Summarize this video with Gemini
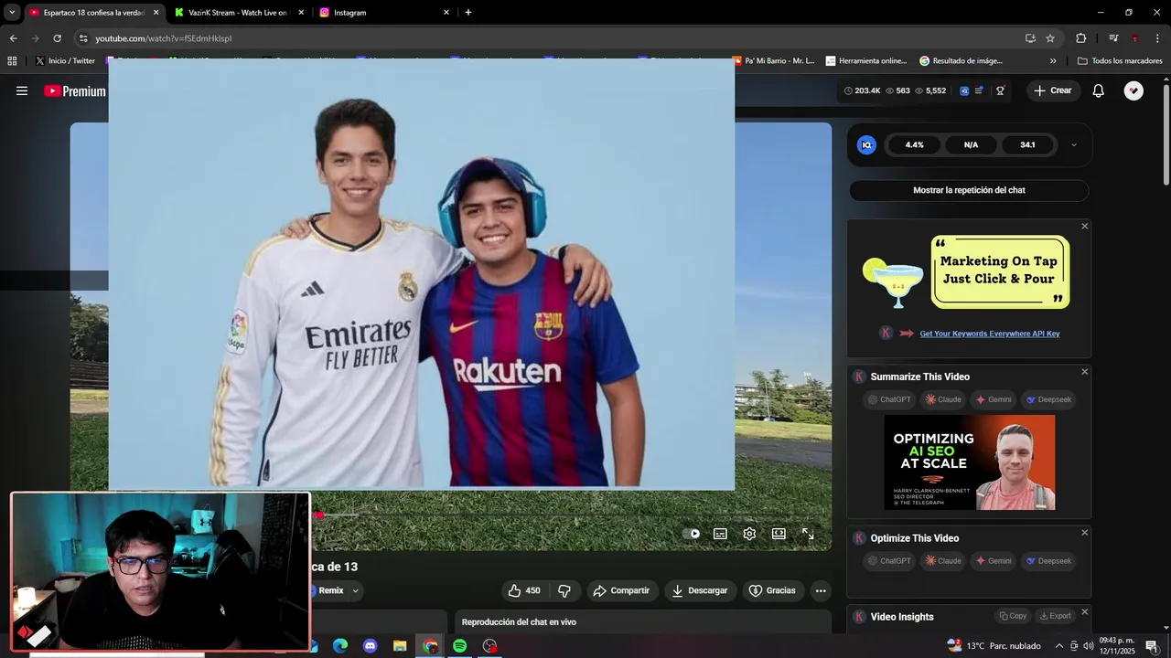1171x658 pixels. point(994,399)
